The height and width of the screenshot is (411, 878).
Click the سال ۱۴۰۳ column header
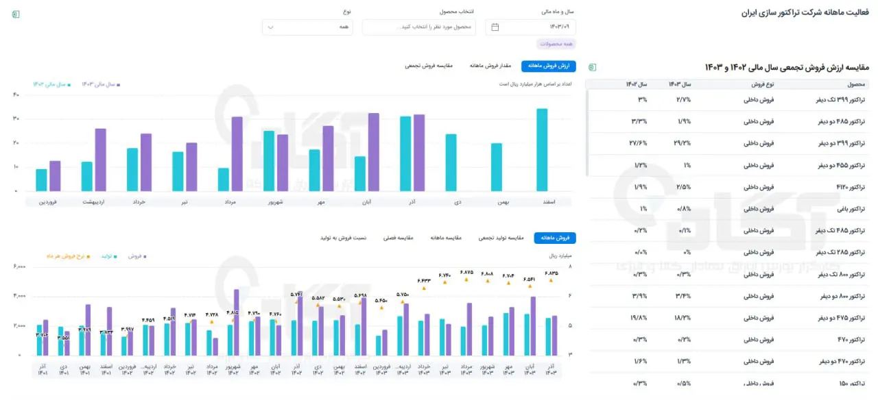(680, 84)
